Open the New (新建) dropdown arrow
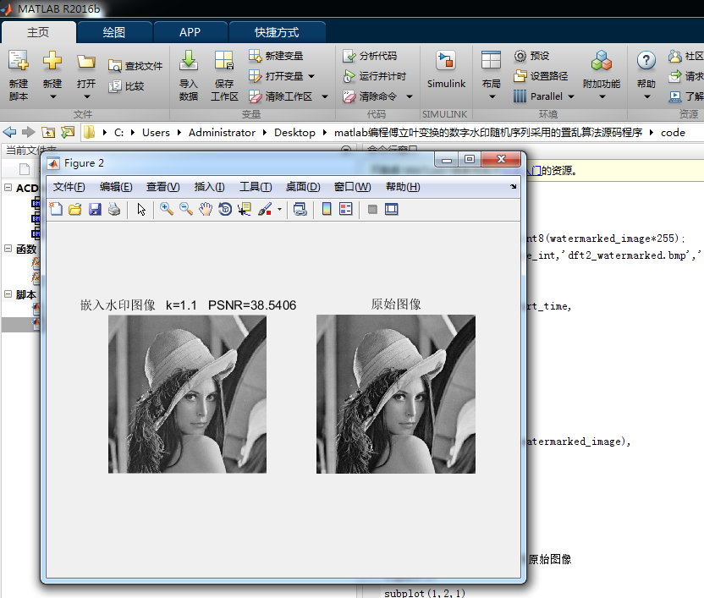The width and height of the screenshot is (704, 598). (53, 96)
